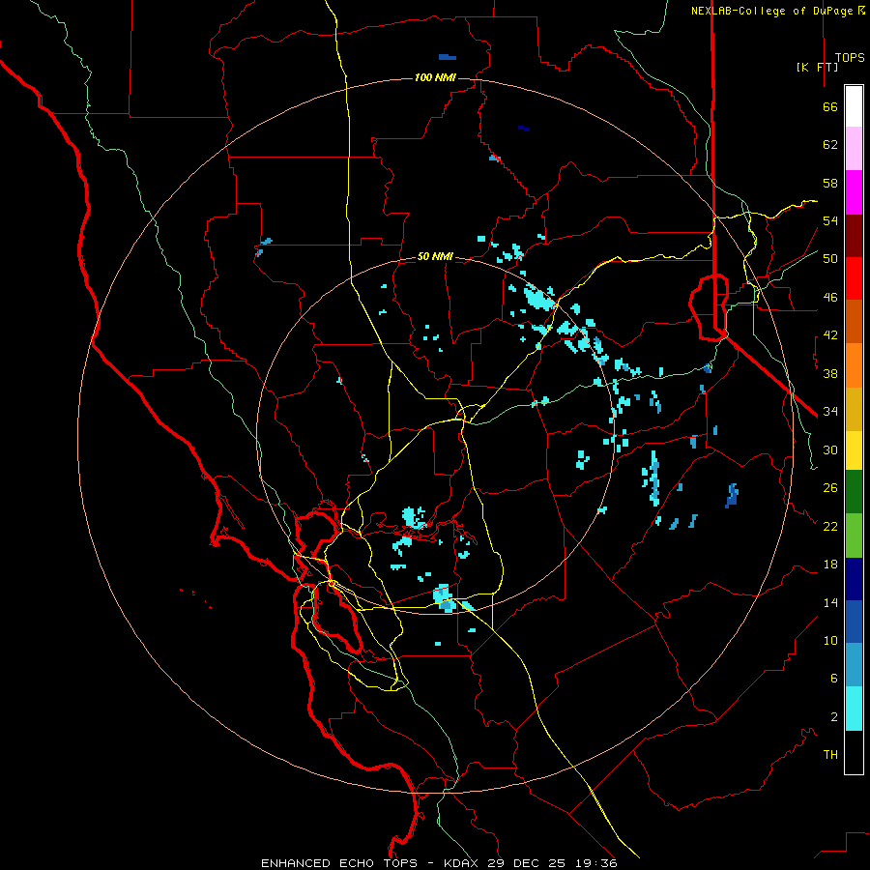Choose the medium blue legend swatch
Image resolution: width=870 pixels, height=870 pixels.
click(x=854, y=622)
